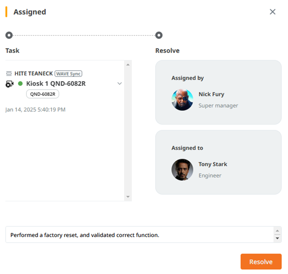Click the QND-6082R model chip

click(43, 94)
